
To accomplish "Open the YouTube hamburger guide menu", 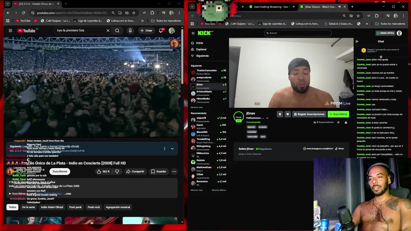I will (10, 30).
